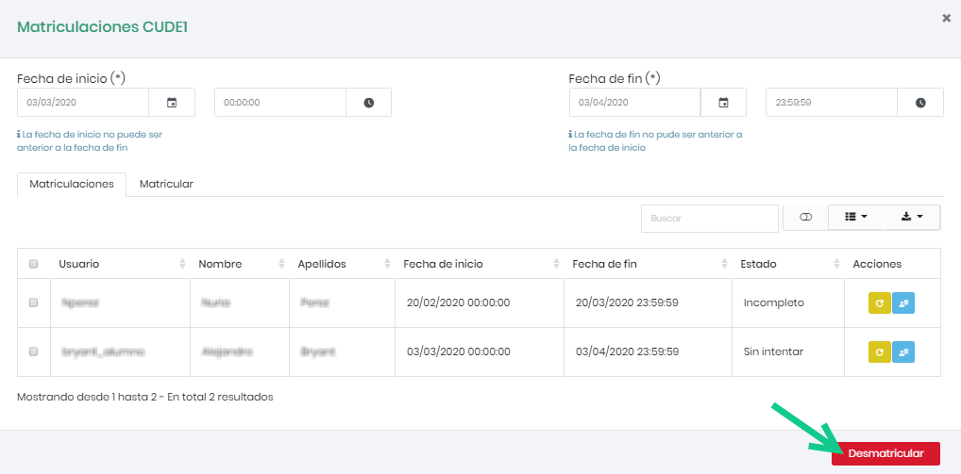Image resolution: width=961 pixels, height=474 pixels.
Task: Check the select-all checkbox in table header
Action: [34, 264]
